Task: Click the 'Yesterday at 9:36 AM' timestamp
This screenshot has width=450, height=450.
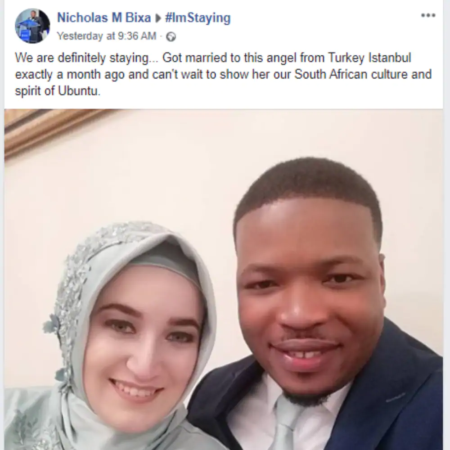Action: pos(107,36)
